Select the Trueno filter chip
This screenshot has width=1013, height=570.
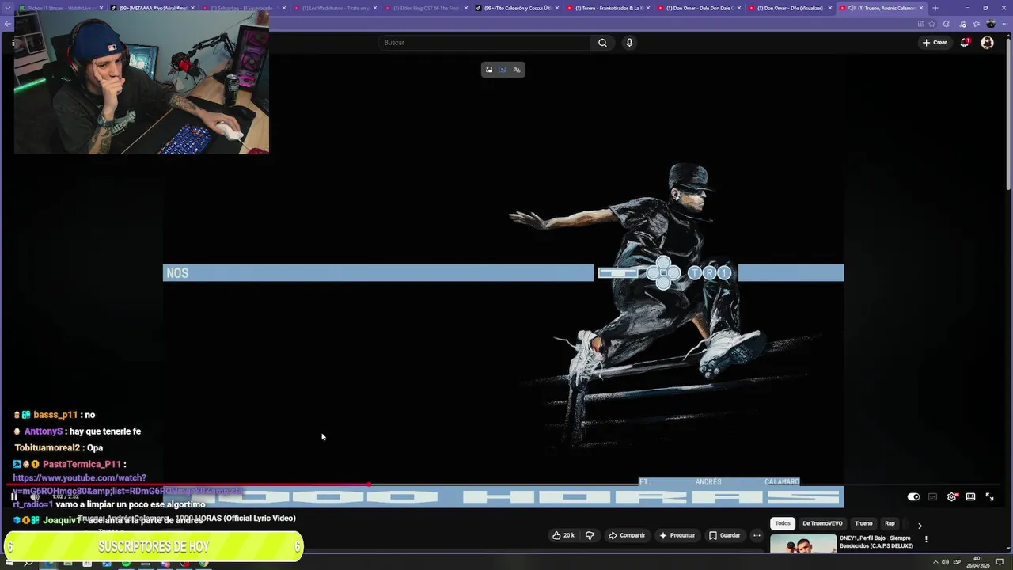(863, 523)
